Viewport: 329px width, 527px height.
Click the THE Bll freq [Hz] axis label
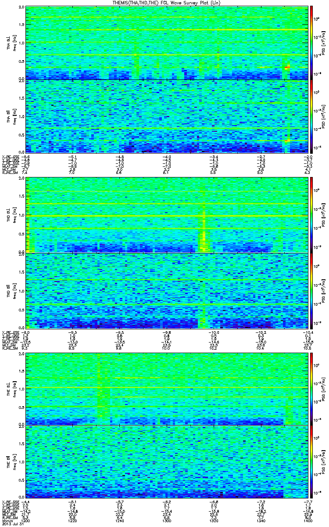click(12, 462)
